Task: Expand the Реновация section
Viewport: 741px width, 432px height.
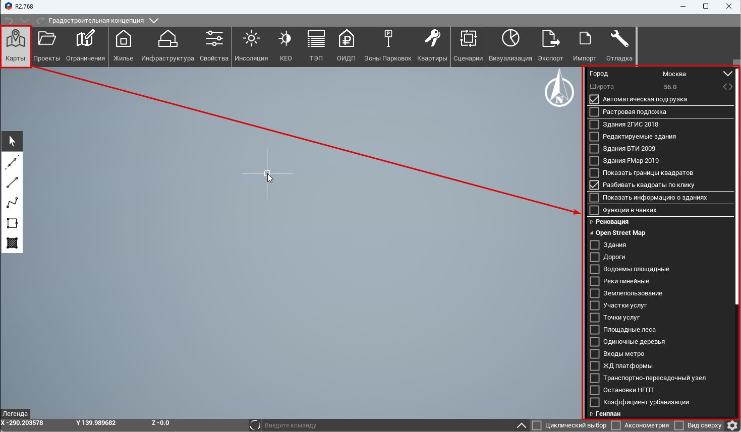Action: click(591, 222)
